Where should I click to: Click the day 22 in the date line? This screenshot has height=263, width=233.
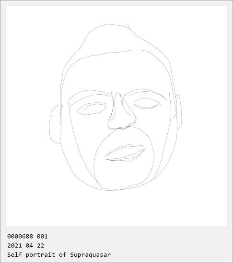click(x=40, y=246)
